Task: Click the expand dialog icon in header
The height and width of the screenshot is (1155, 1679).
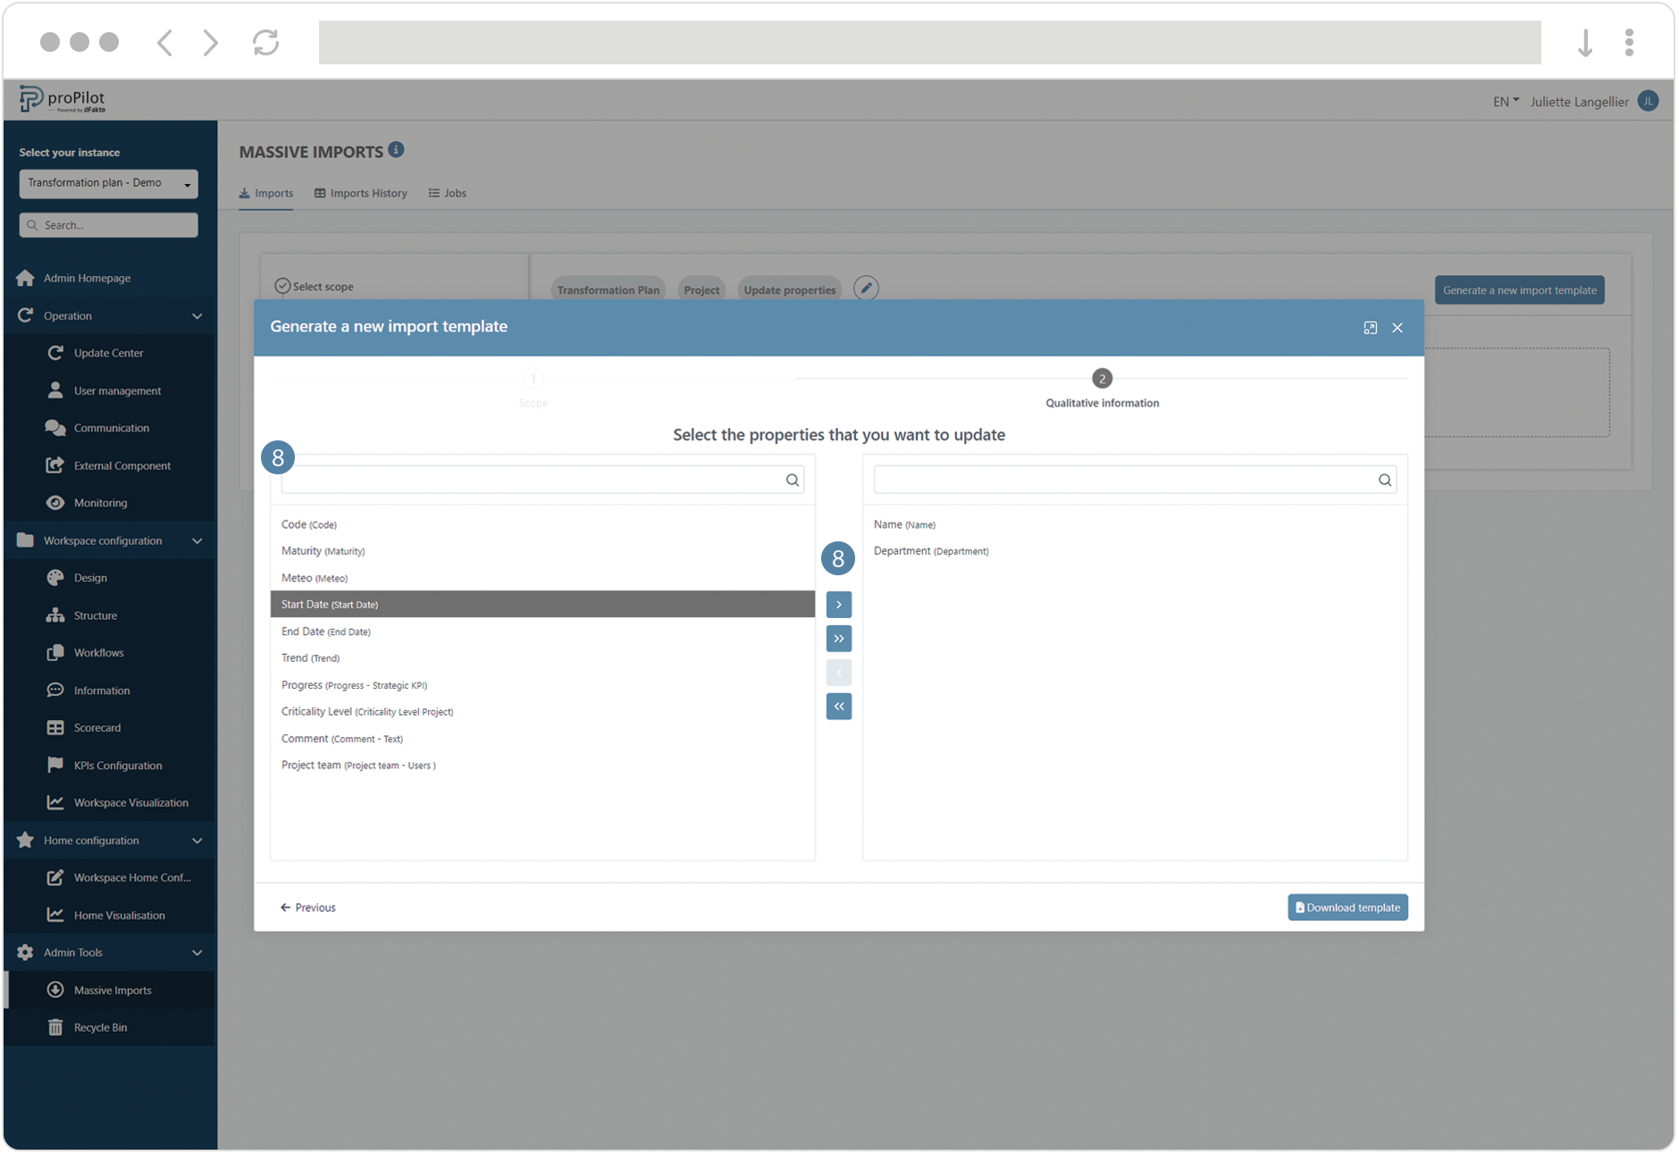Action: pyautogui.click(x=1370, y=328)
